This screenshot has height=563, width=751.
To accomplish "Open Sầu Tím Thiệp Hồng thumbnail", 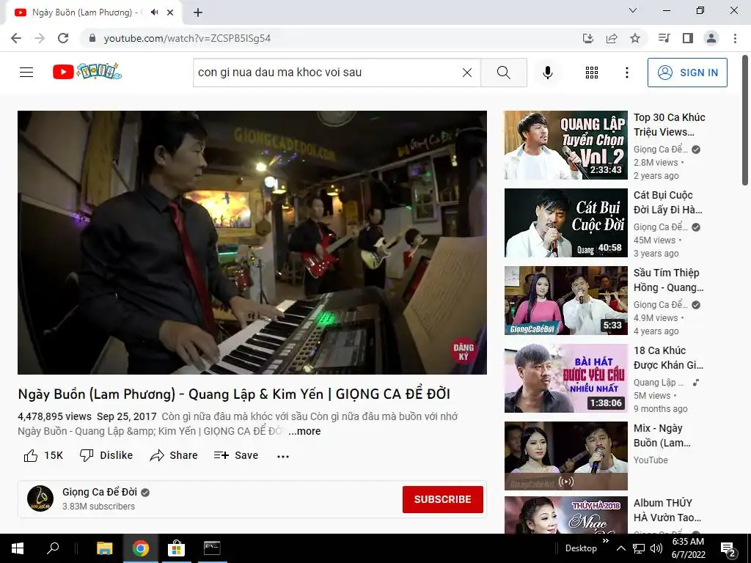I will coord(565,300).
